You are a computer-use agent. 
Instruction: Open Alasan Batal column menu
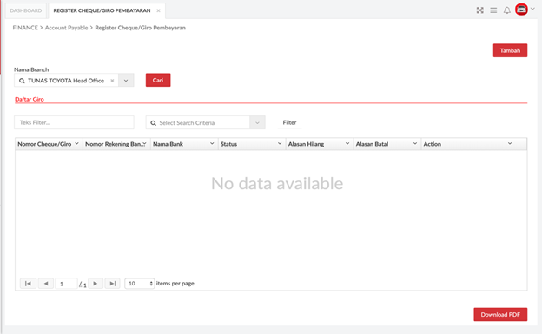point(415,144)
